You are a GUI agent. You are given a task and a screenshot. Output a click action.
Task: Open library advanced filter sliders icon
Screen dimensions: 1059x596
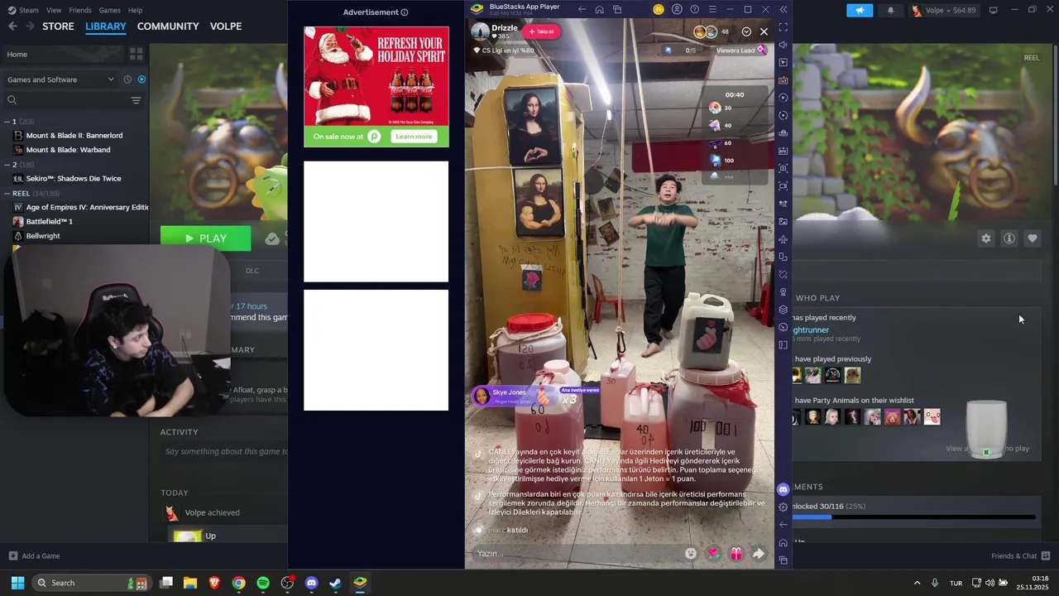tap(136, 100)
